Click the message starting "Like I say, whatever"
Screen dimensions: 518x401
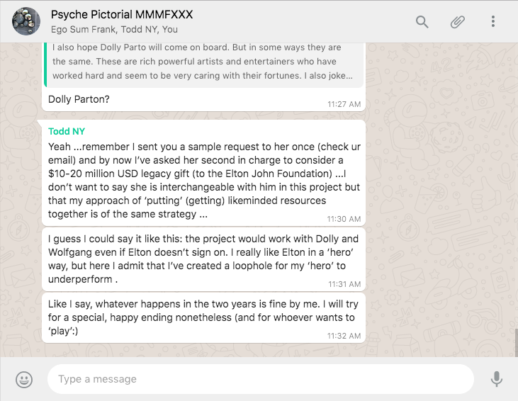pyautogui.click(x=204, y=317)
